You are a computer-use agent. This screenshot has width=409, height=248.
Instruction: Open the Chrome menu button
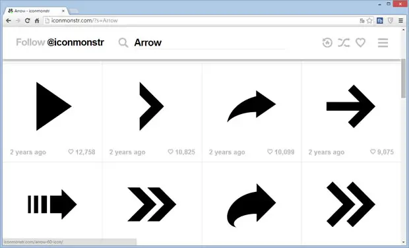click(400, 20)
